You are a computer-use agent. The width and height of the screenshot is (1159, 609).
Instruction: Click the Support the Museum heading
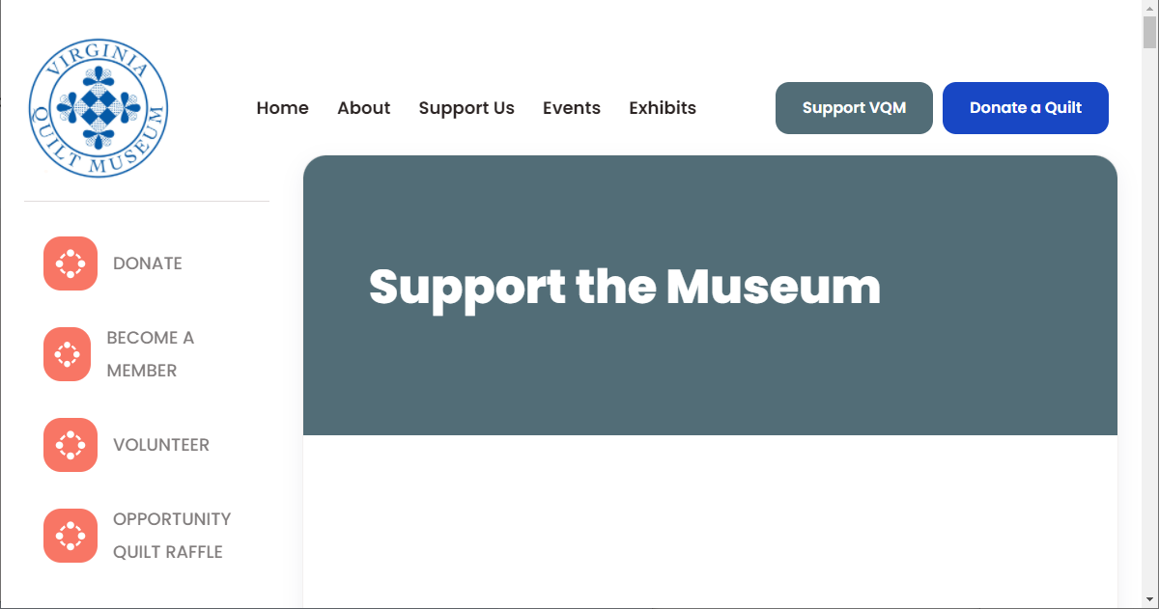625,287
